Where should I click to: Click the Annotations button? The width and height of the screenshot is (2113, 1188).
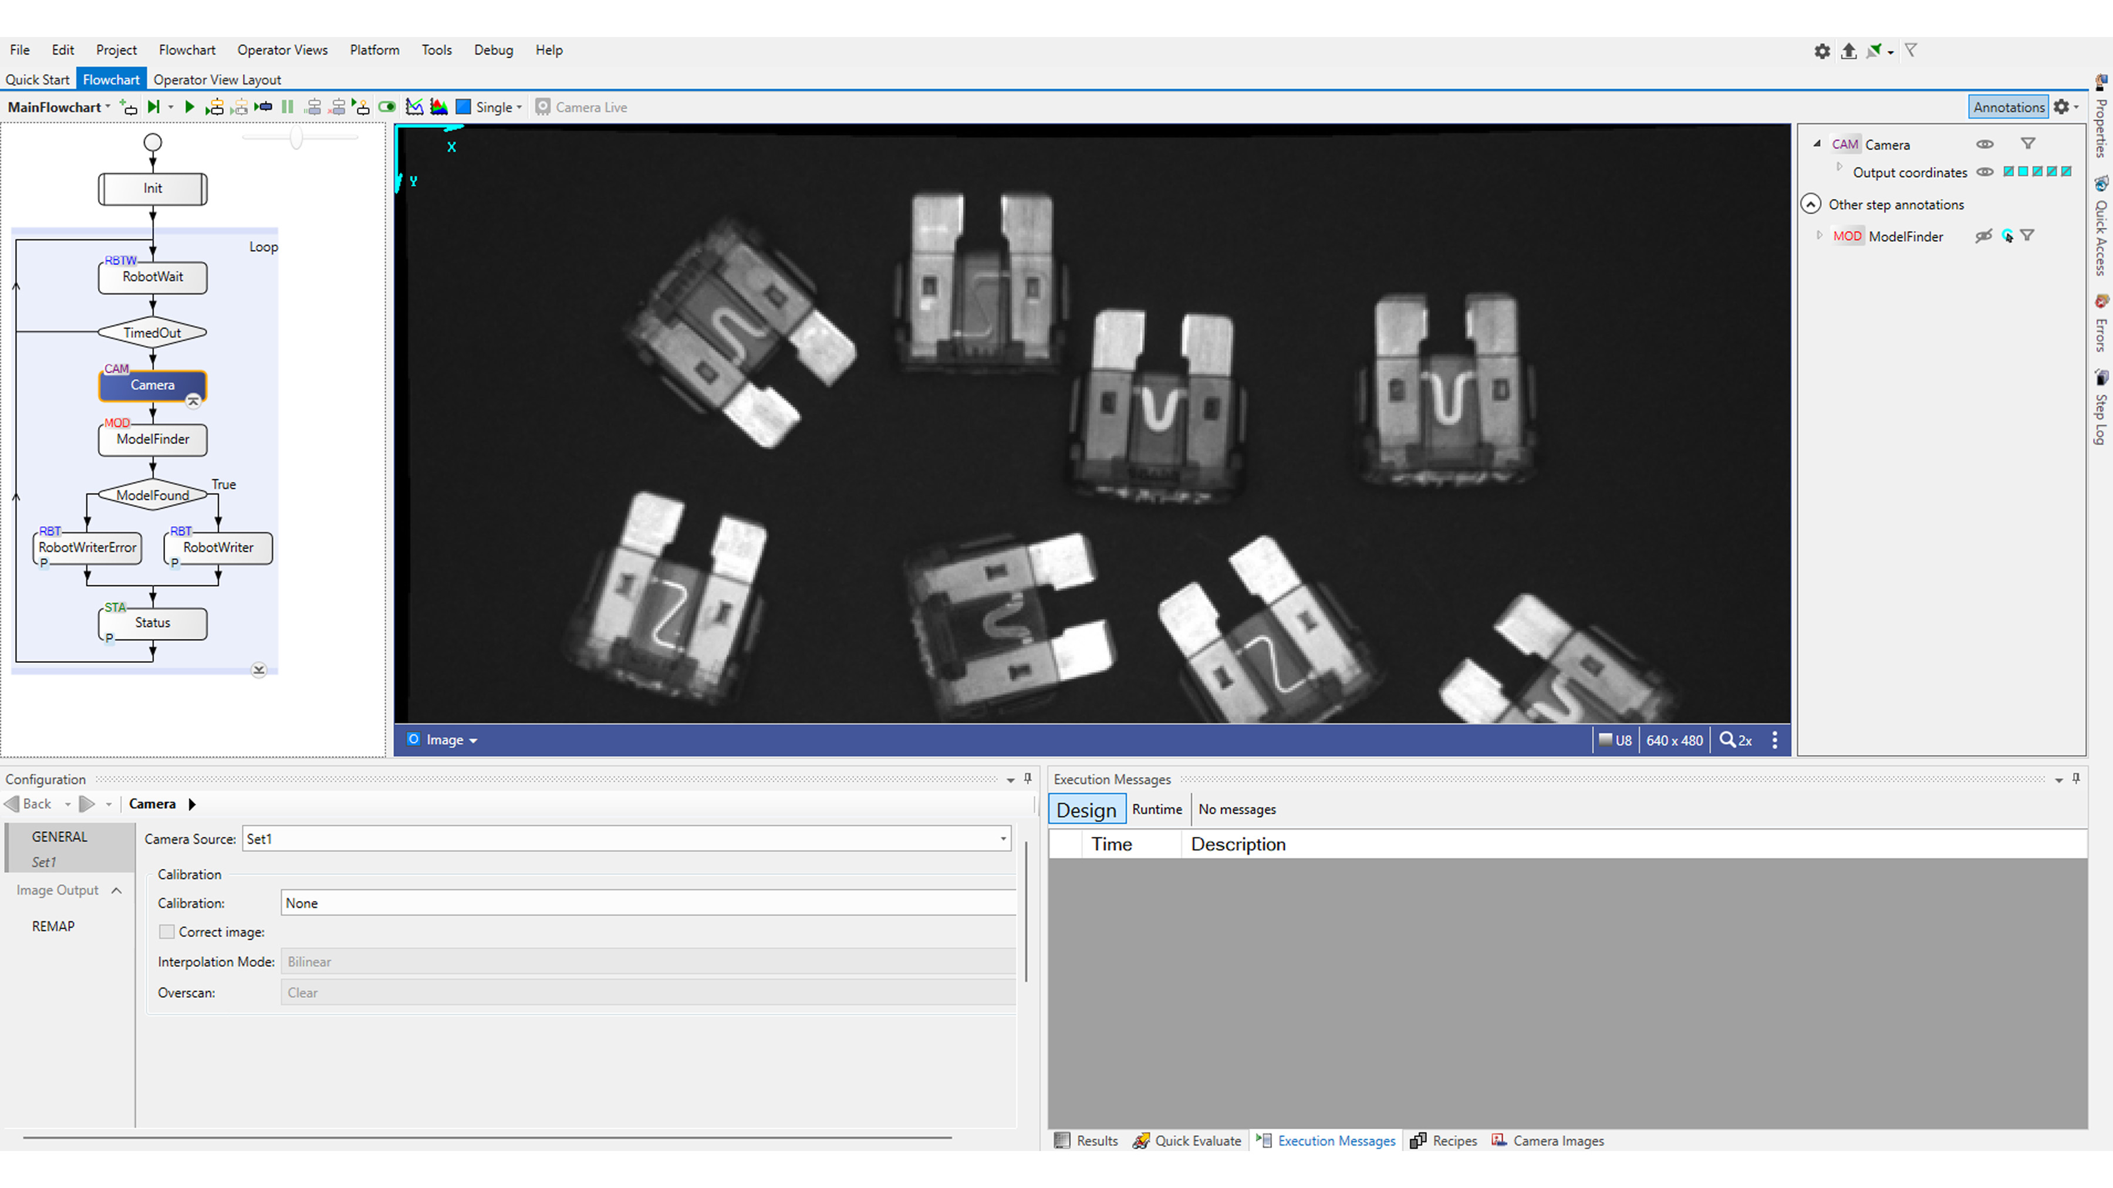click(2007, 107)
